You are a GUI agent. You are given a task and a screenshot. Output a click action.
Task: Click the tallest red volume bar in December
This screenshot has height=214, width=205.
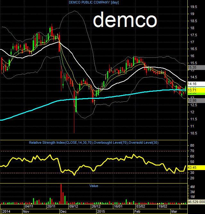pyautogui.click(x=61, y=194)
